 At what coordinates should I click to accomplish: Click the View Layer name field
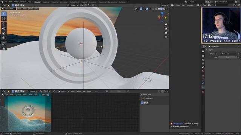tap(226, 1)
